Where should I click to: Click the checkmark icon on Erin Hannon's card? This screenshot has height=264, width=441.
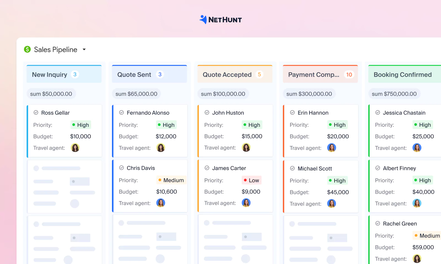pos(293,112)
